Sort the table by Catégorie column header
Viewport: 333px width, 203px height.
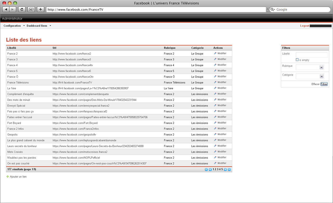tap(197, 48)
